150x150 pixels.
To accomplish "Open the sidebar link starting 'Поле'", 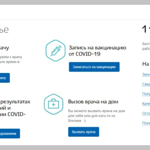I will tap(146, 123).
